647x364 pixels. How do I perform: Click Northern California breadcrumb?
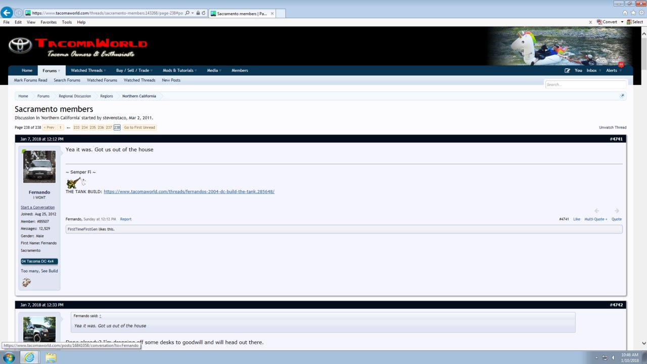(x=139, y=96)
